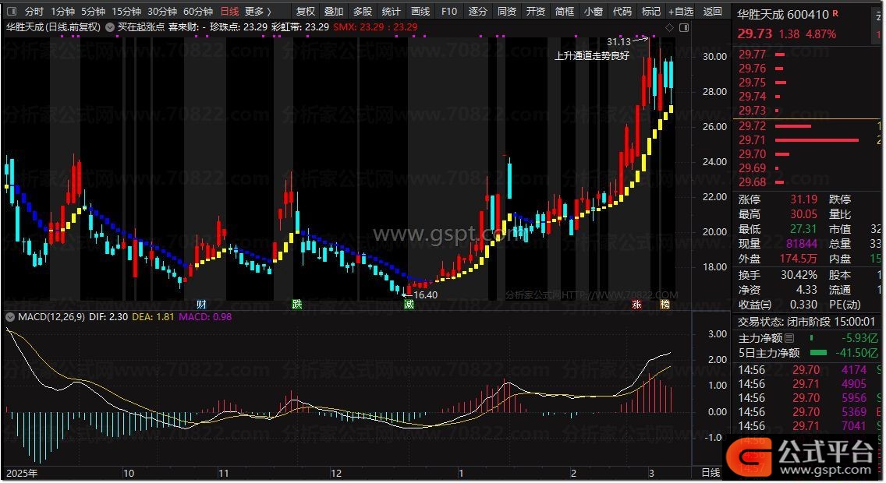
Task: Expand the main chart indicator dropdown
Action: (x=109, y=27)
